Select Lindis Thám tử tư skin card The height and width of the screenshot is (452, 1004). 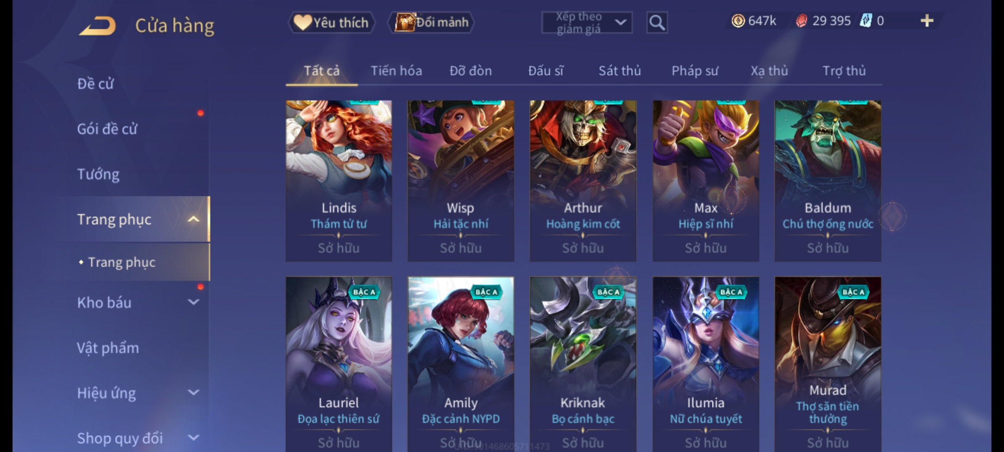339,181
